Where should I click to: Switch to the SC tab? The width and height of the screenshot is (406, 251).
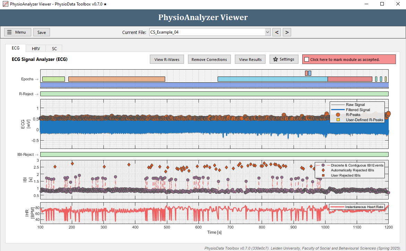coord(54,48)
